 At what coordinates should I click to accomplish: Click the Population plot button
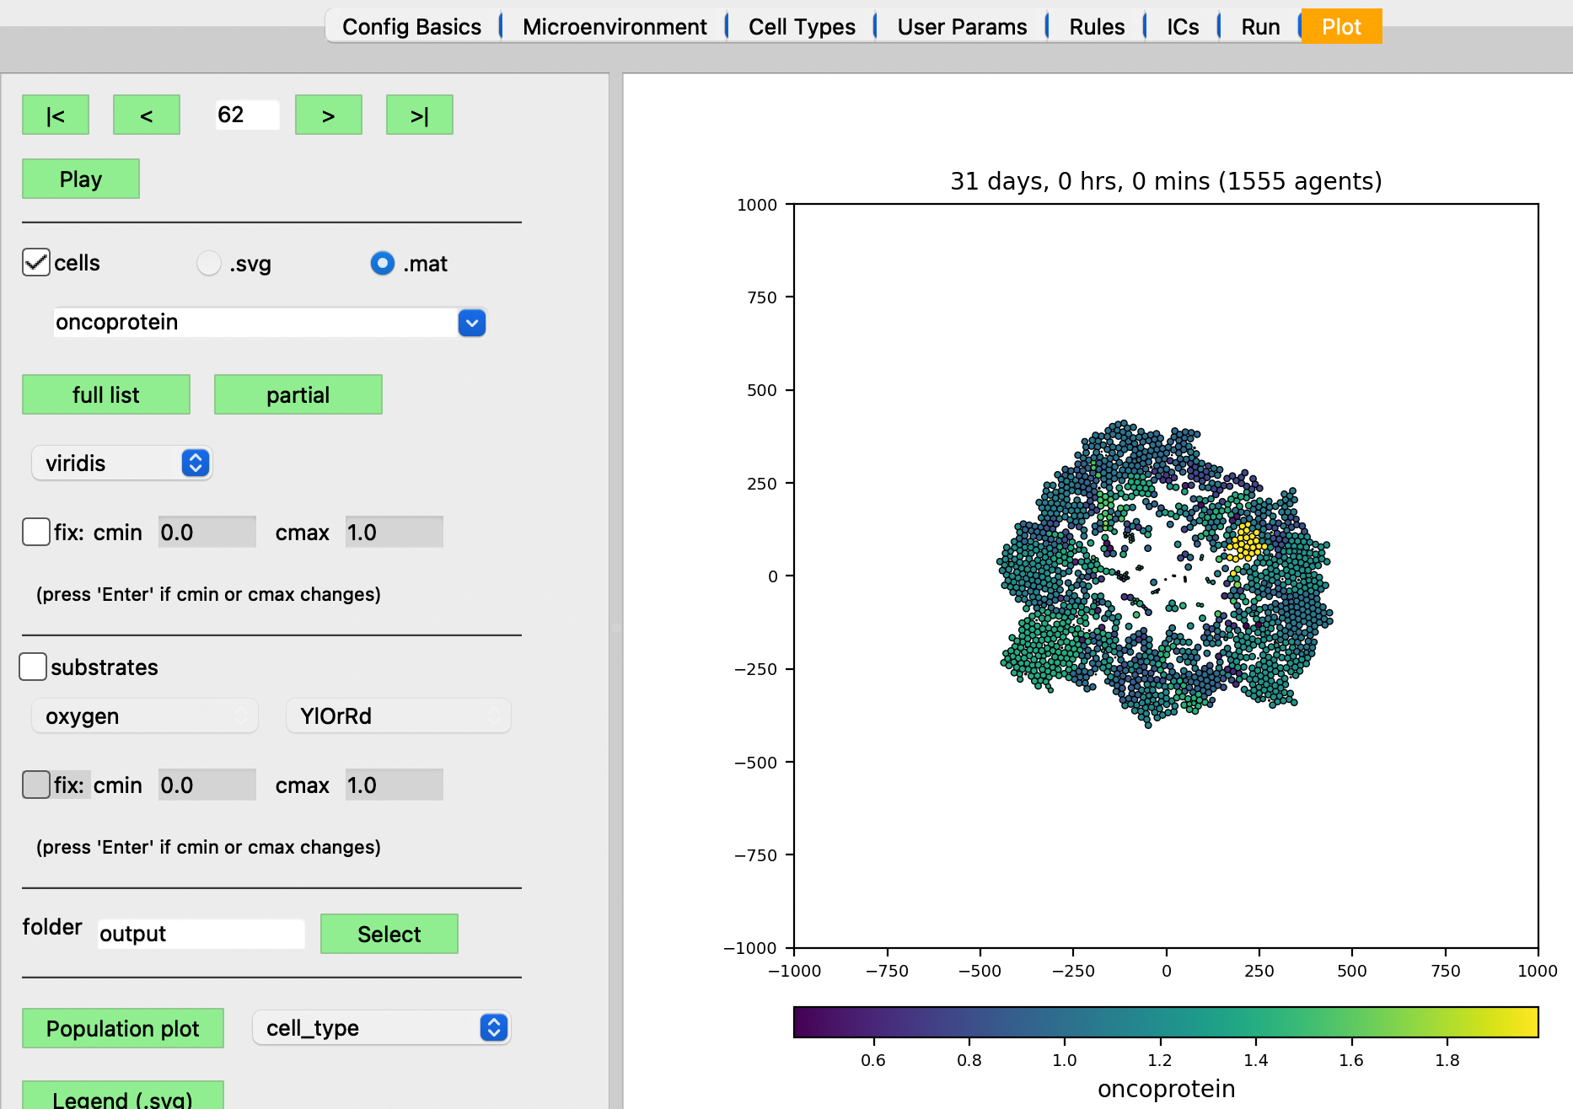[x=123, y=1028]
